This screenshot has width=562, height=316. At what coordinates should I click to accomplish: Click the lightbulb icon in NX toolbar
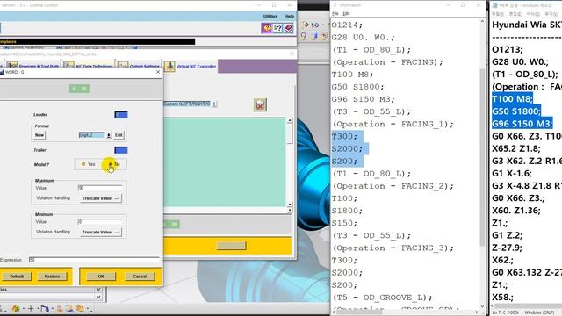point(304,36)
